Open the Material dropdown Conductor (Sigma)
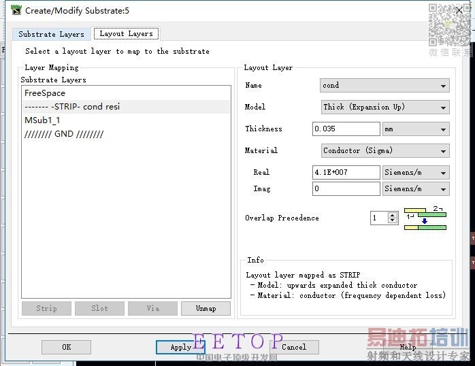This screenshot has height=366, width=475. click(385, 150)
